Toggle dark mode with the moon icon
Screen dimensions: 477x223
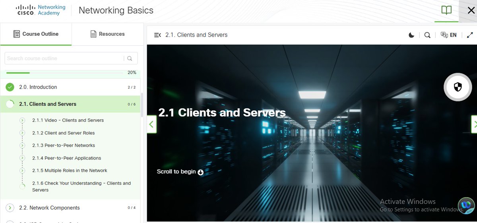[411, 35]
